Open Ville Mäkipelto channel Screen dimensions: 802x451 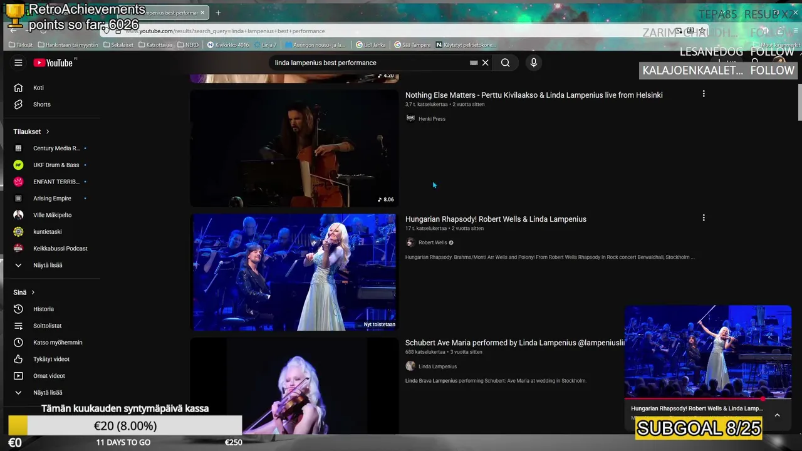[x=51, y=215]
